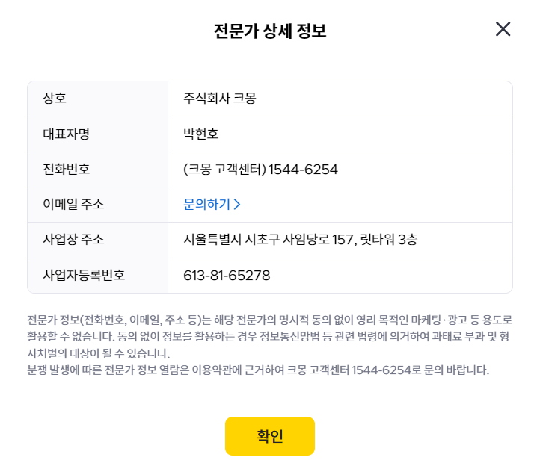Click the 사처벌의 대상이 될 수 있습니다 line
This screenshot has height=475, width=540.
(x=99, y=353)
